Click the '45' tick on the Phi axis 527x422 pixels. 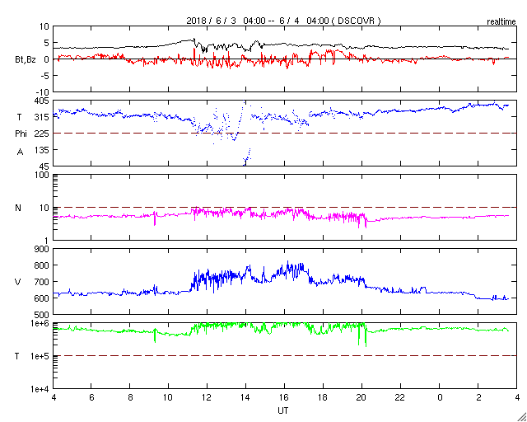44,166
